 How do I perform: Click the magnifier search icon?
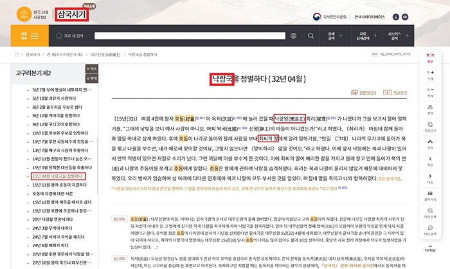(x=310, y=35)
